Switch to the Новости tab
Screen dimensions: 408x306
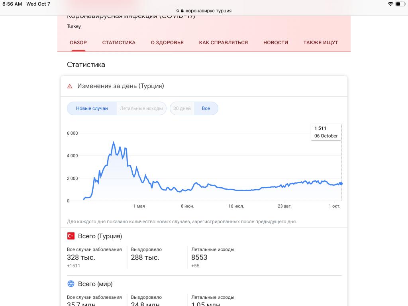tap(276, 43)
